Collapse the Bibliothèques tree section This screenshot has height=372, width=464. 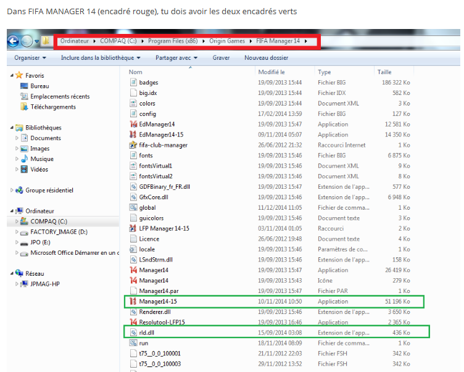click(x=12, y=128)
